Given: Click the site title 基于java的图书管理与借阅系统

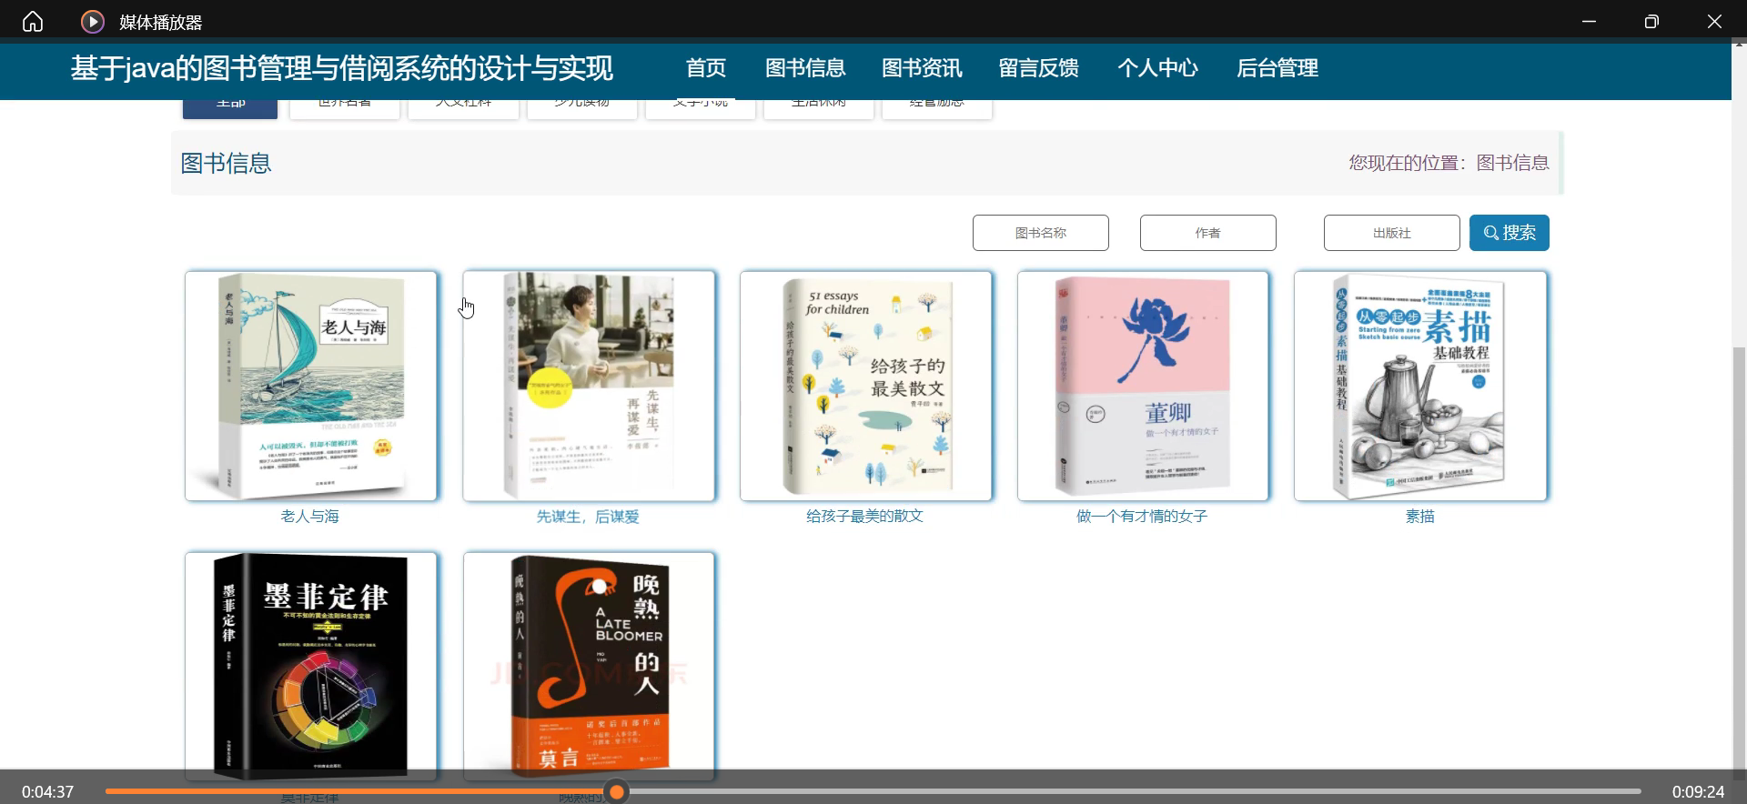Looking at the screenshot, I should click(342, 68).
